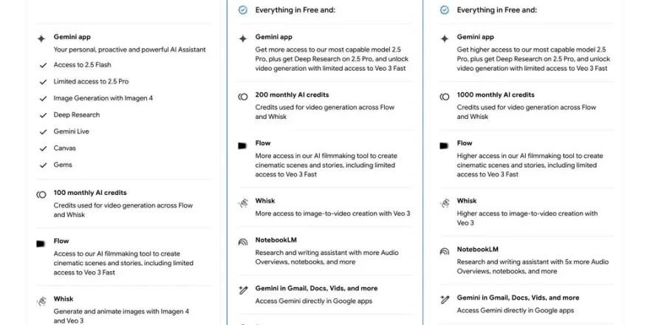Click the checkmark beside Deep Research
650x325 pixels.
pyautogui.click(x=43, y=115)
